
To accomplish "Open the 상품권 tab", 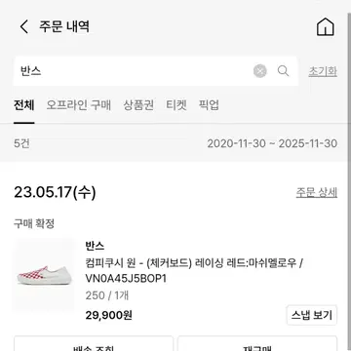I will pyautogui.click(x=138, y=105).
